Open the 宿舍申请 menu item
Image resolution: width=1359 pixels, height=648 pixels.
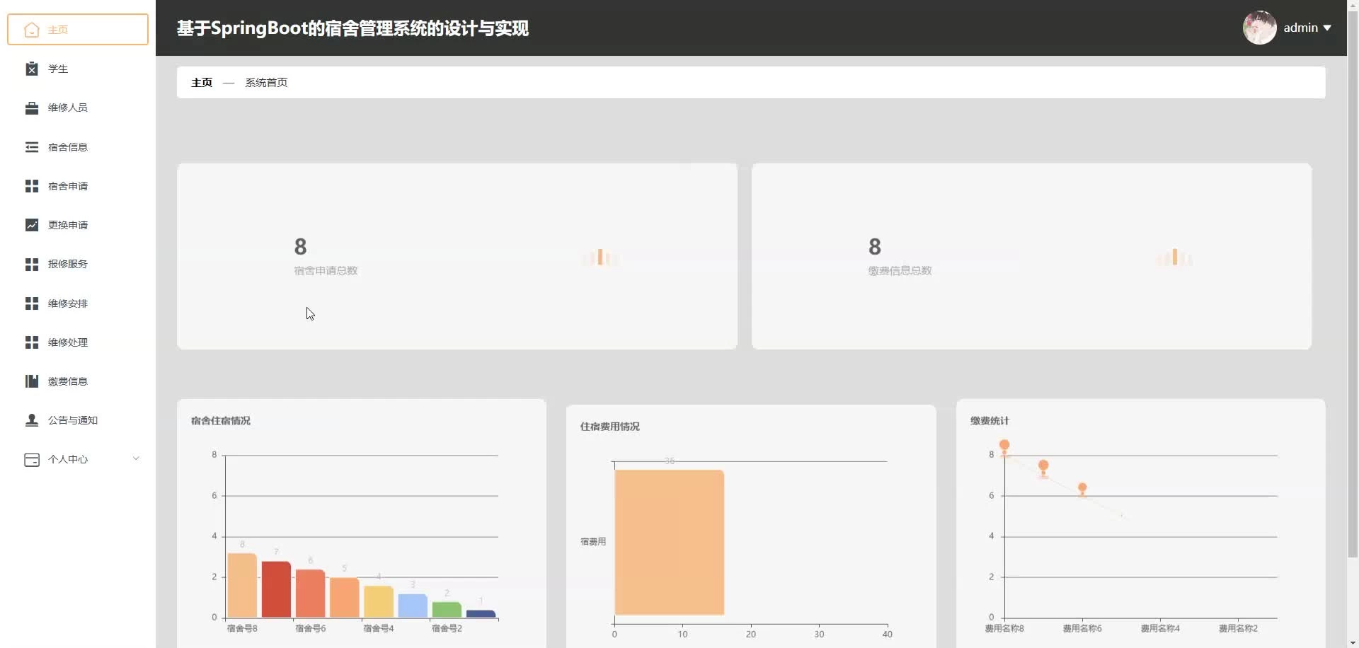tap(68, 186)
